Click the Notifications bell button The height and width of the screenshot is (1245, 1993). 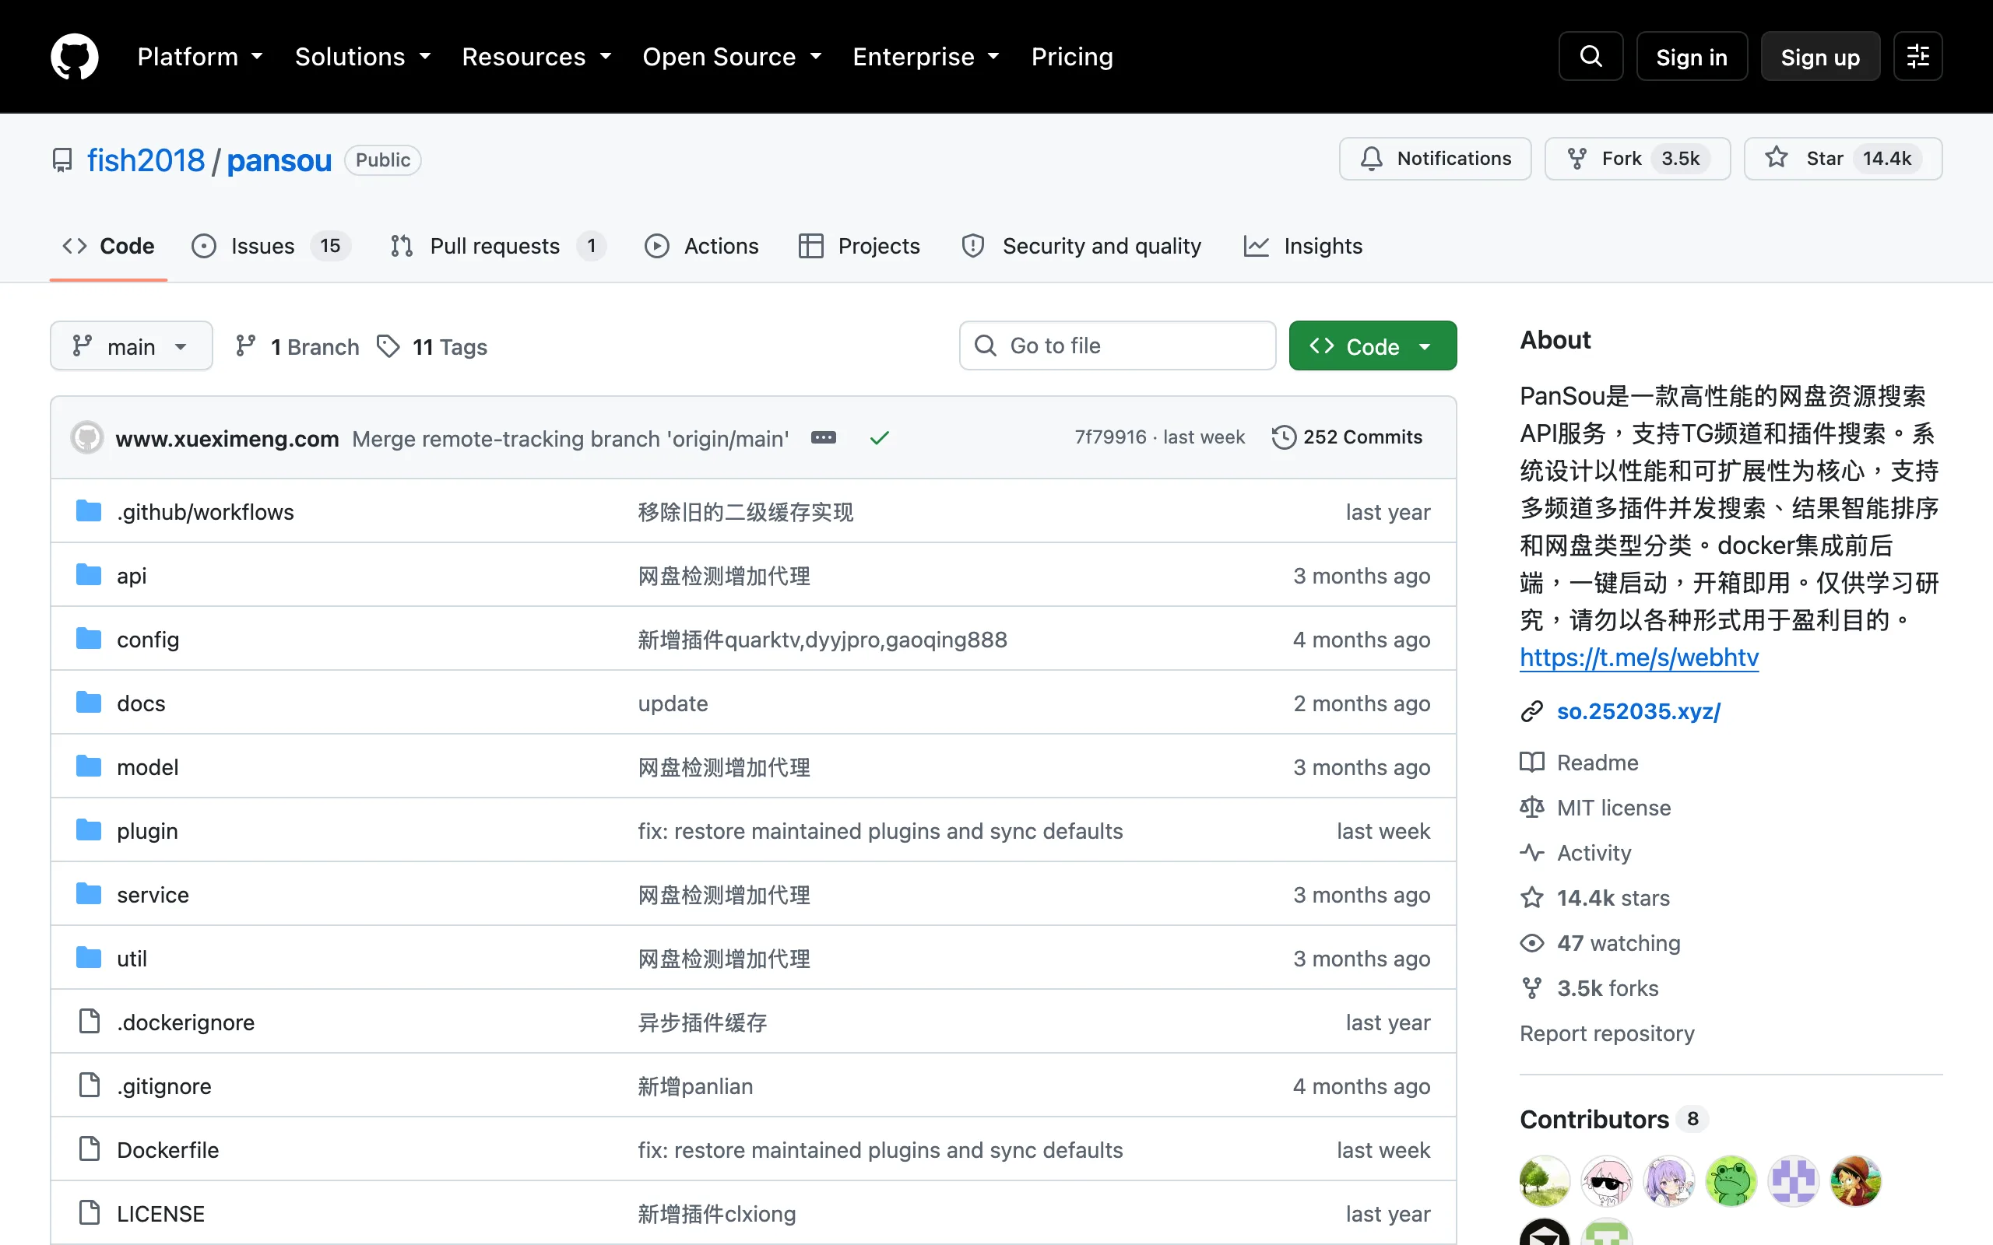[x=1435, y=158]
